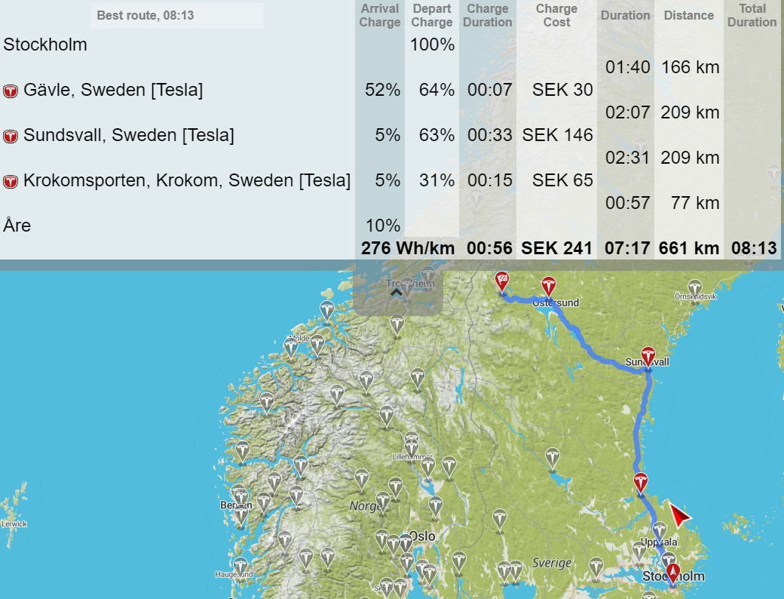Click the 02:31 leg duration

627,158
